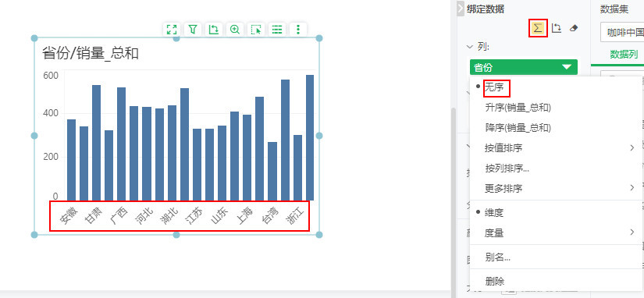Select 升序(销量_总和) menu entry
The width and height of the screenshot is (644, 298).
click(x=518, y=108)
